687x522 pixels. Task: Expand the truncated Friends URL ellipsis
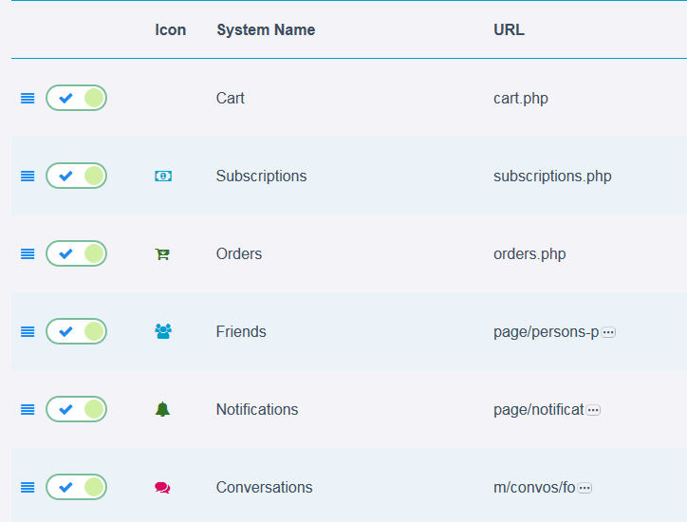coord(608,332)
